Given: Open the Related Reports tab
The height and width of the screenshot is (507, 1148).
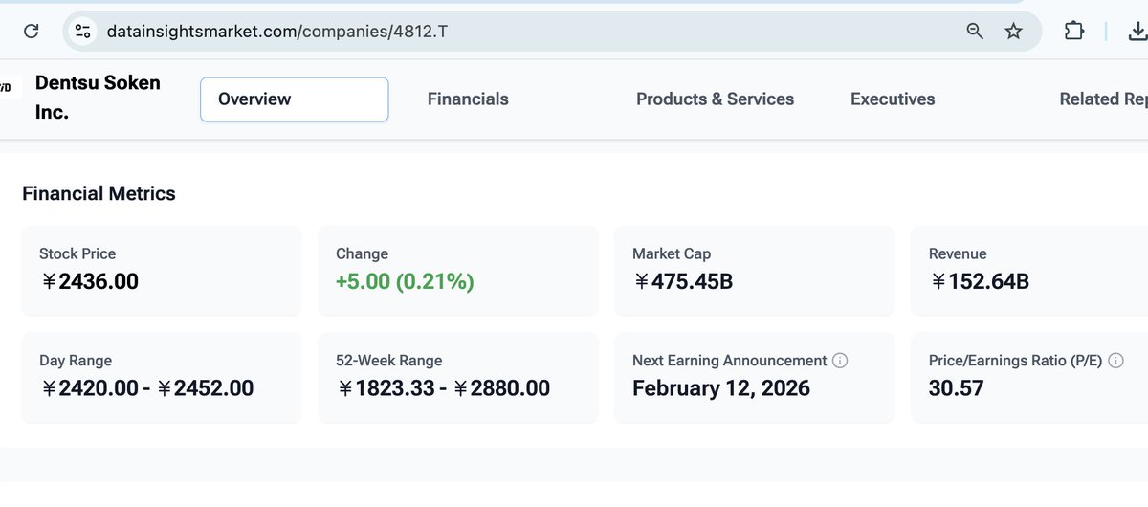Looking at the screenshot, I should 1103,99.
